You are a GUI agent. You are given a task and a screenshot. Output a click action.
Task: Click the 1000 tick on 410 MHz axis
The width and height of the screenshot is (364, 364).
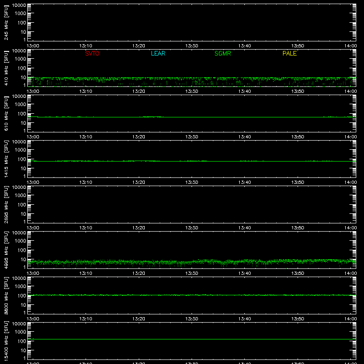pos(20,59)
